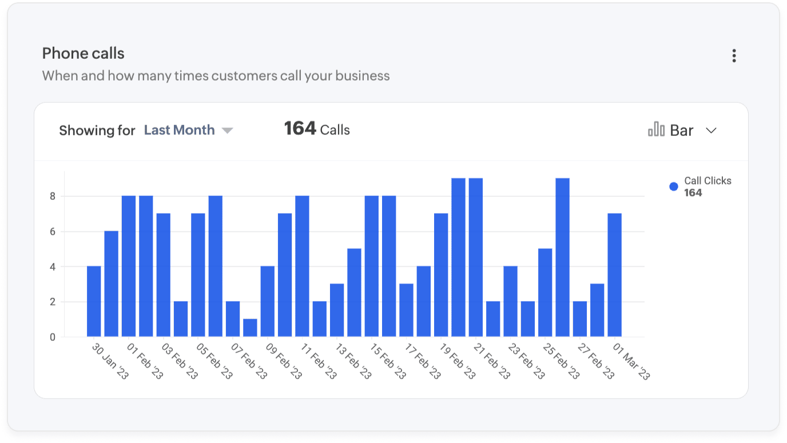Select the bar above 15 Feb '23
Screen dimensions: 787x443
pyautogui.click(x=372, y=266)
